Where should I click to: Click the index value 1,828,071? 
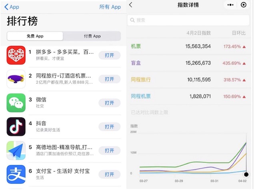[200, 96]
